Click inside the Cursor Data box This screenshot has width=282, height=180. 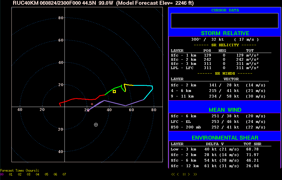click(224, 21)
